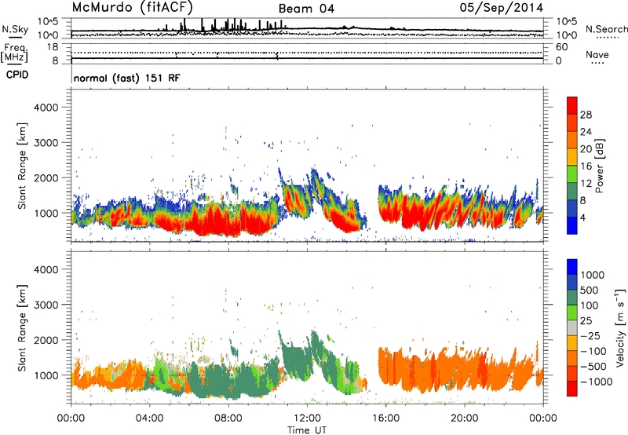Click the "Velocity [m s-1]" colorbar title
Screen dimensions: 628x435
pyautogui.click(x=620, y=327)
